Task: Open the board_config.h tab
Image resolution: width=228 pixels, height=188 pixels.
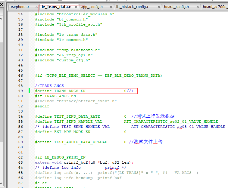Action: (x=176, y=7)
